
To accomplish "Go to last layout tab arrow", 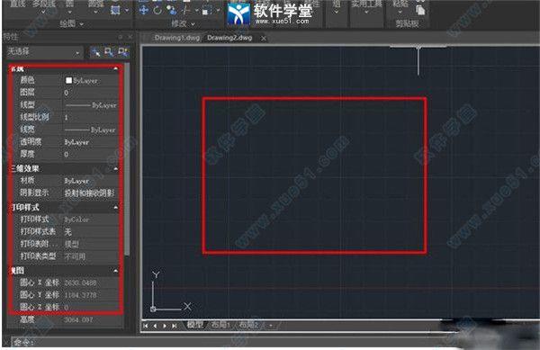I will [175, 325].
